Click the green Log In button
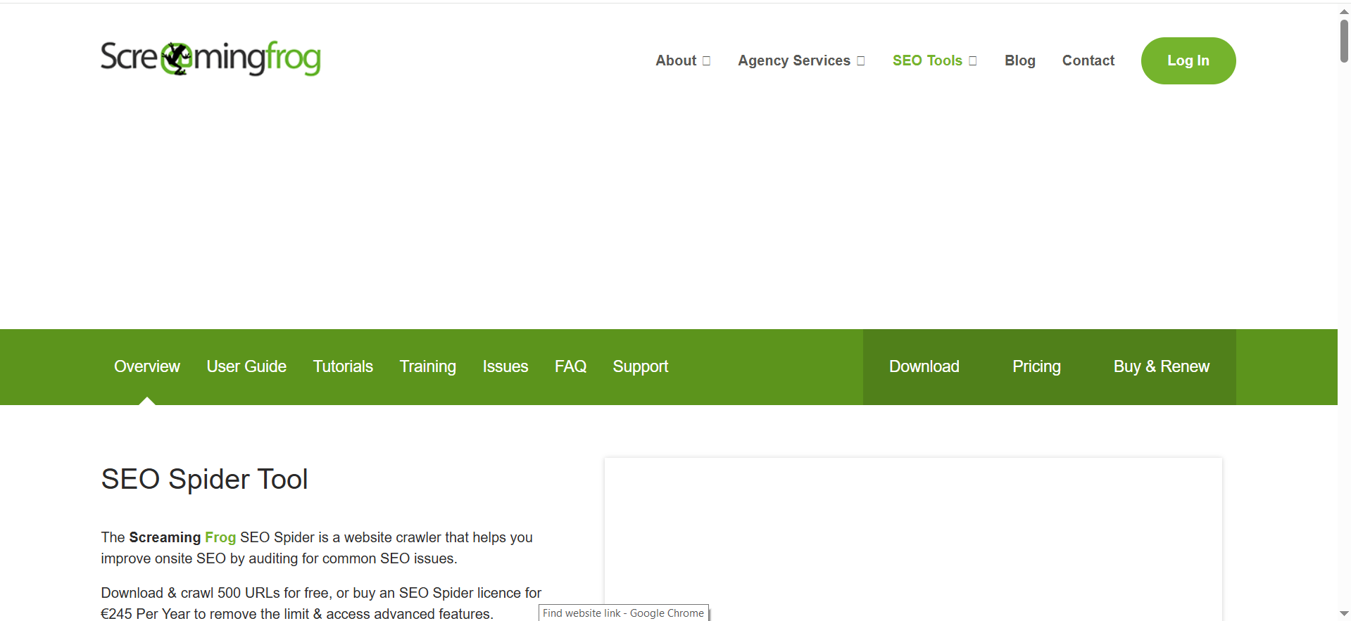The width and height of the screenshot is (1351, 621). click(x=1188, y=60)
